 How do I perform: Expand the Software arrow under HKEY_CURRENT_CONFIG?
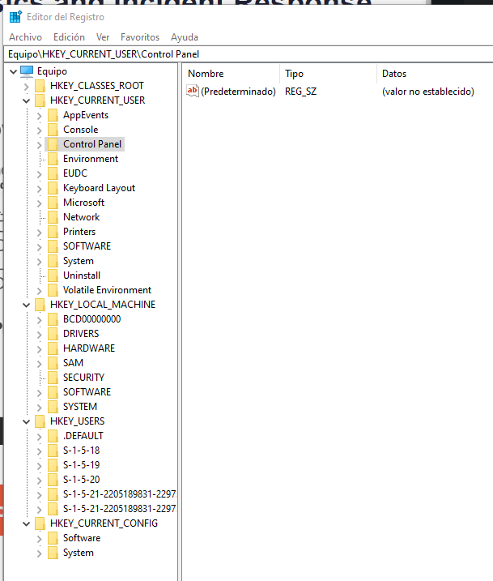click(39, 539)
